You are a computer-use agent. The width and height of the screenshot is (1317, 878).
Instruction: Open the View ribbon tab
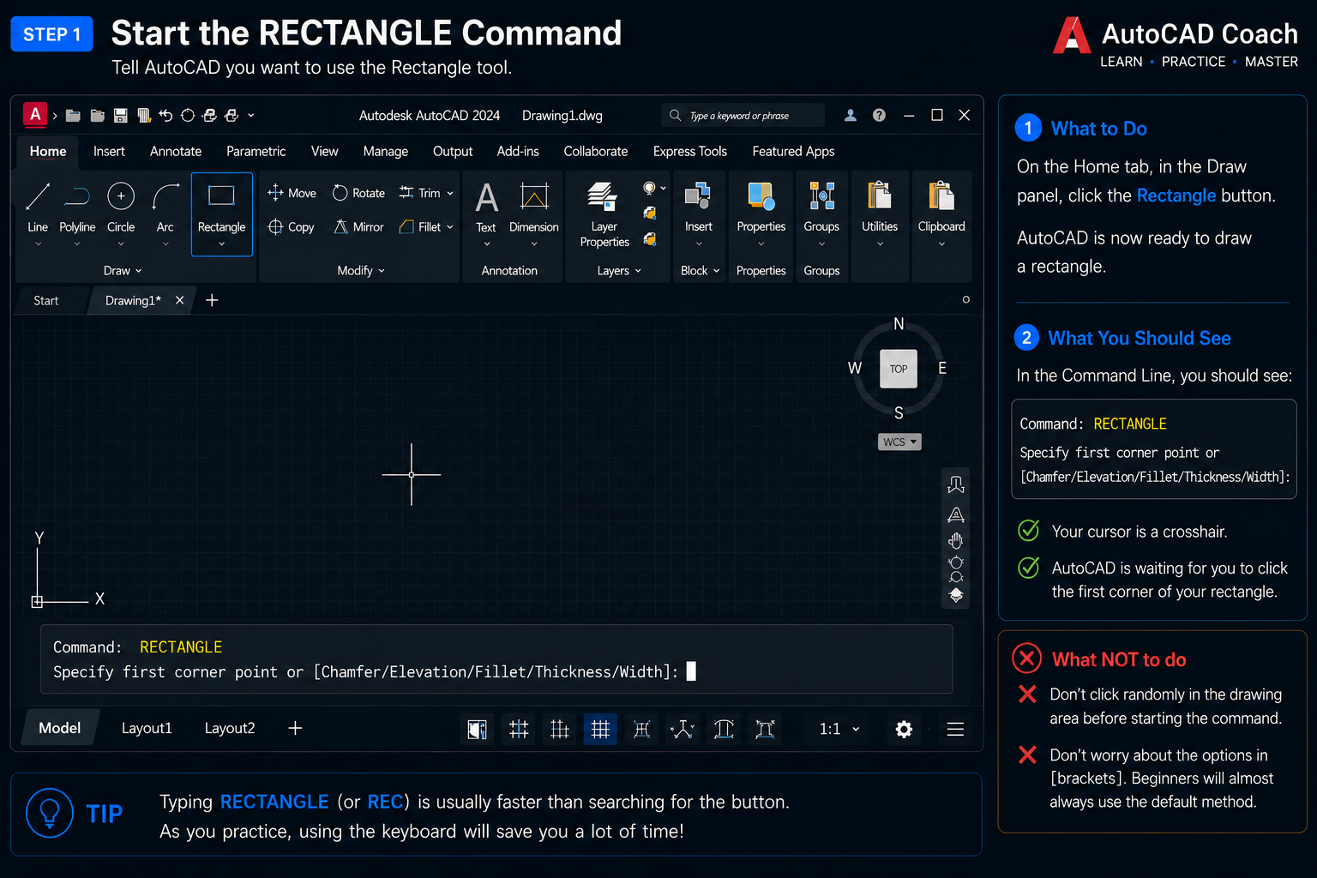click(324, 151)
